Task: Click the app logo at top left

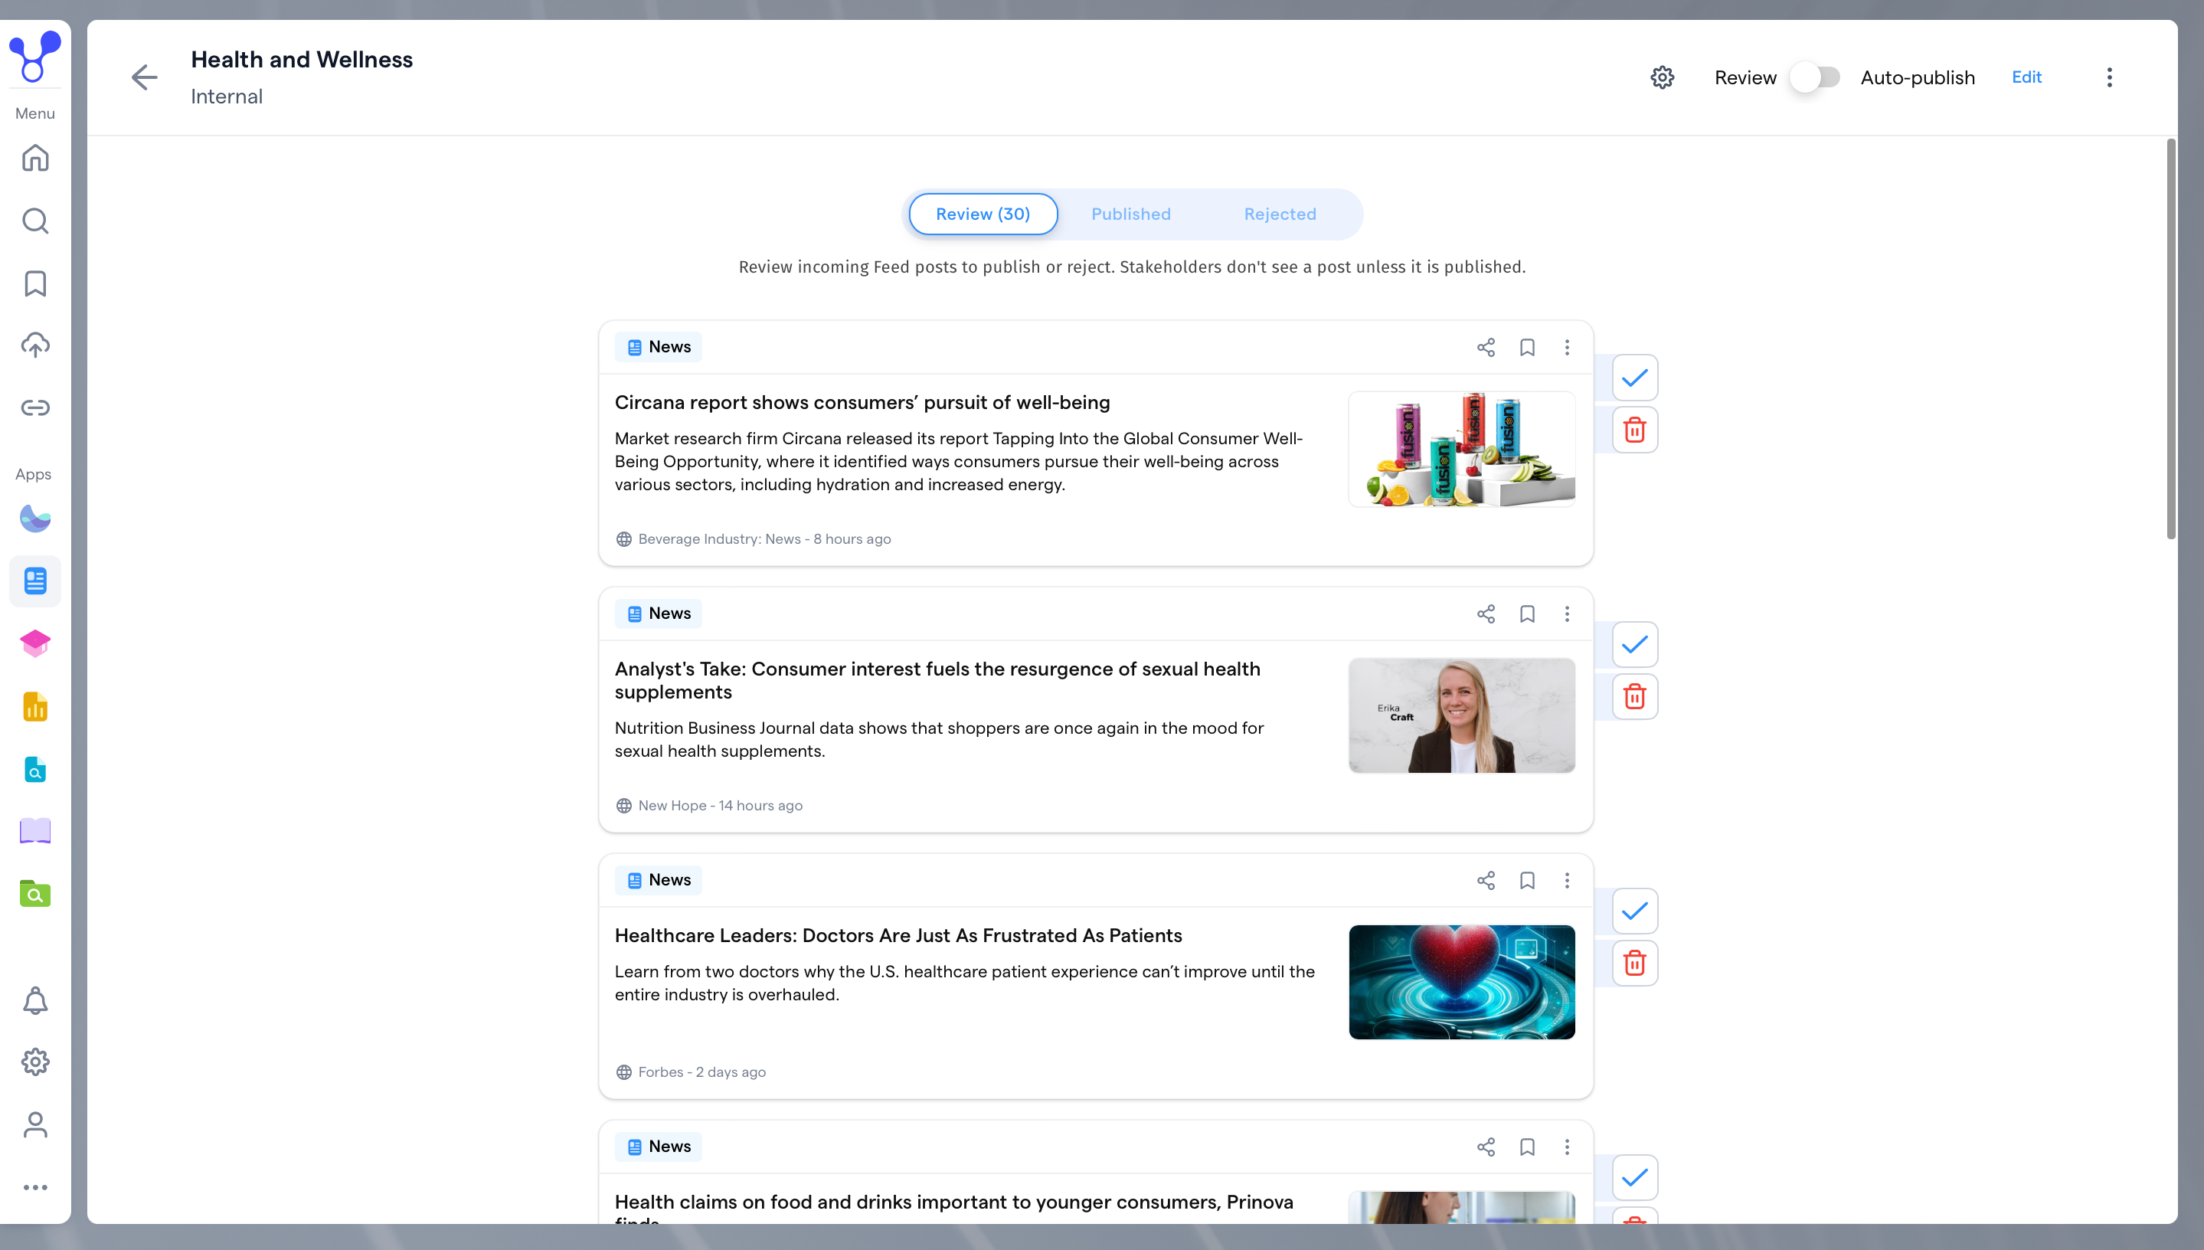Action: [x=35, y=56]
